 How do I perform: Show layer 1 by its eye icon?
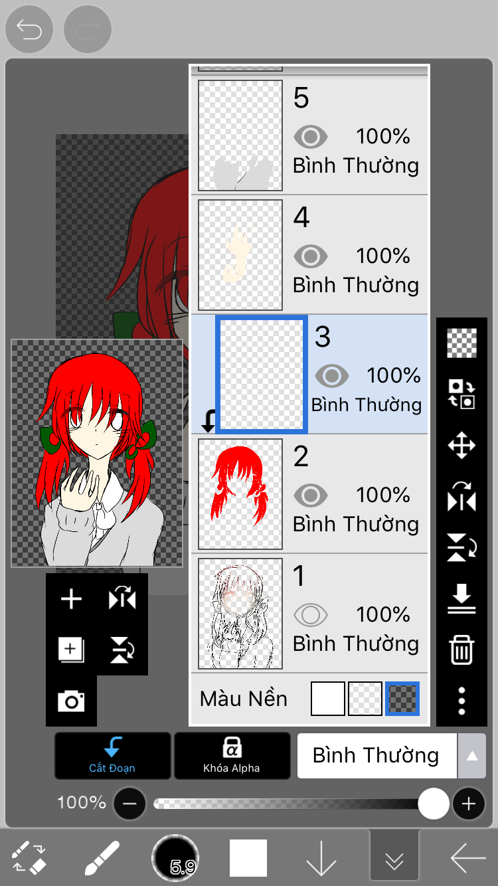click(310, 616)
